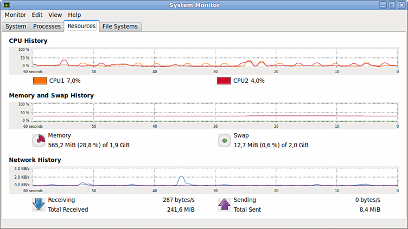The image size is (408, 229).
Task: Click the purple Sending up-arrow icon
Action: pyautogui.click(x=224, y=205)
